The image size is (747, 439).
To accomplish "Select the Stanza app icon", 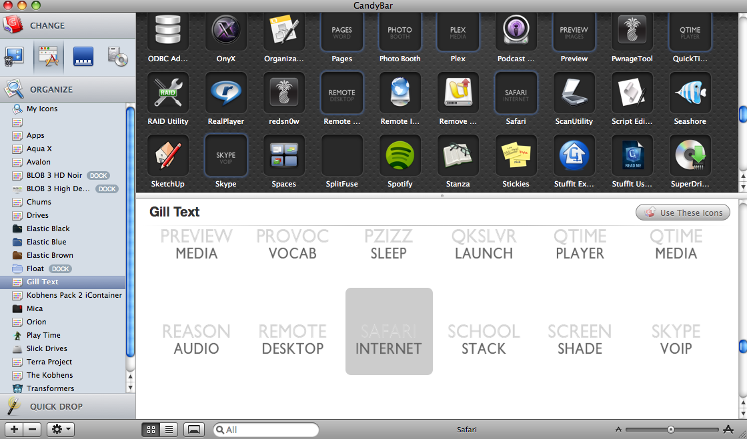I will [x=458, y=155].
